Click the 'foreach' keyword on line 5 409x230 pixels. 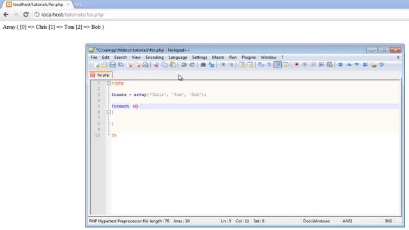pos(120,106)
